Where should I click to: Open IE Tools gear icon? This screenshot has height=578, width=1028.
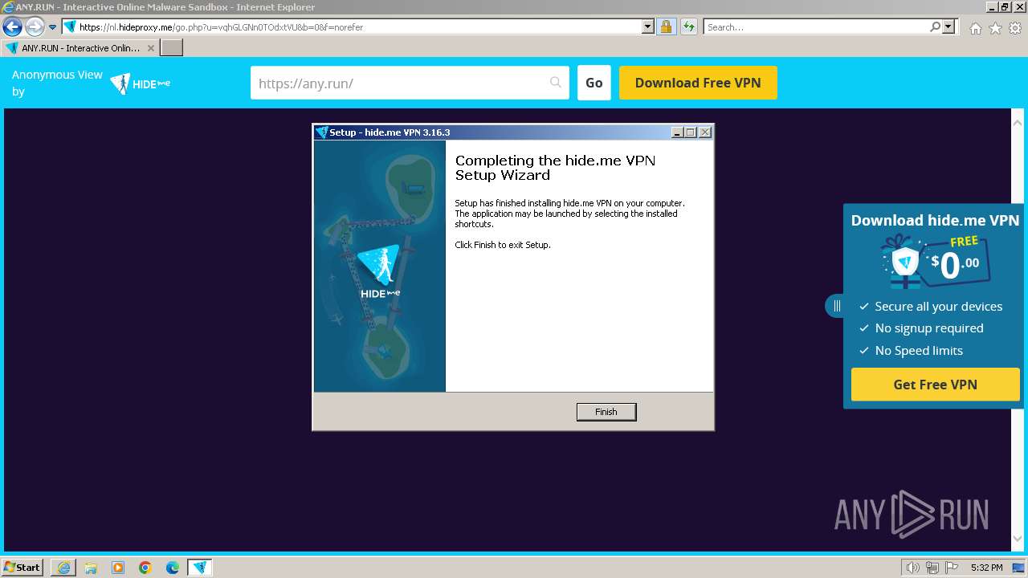pos(1015,28)
